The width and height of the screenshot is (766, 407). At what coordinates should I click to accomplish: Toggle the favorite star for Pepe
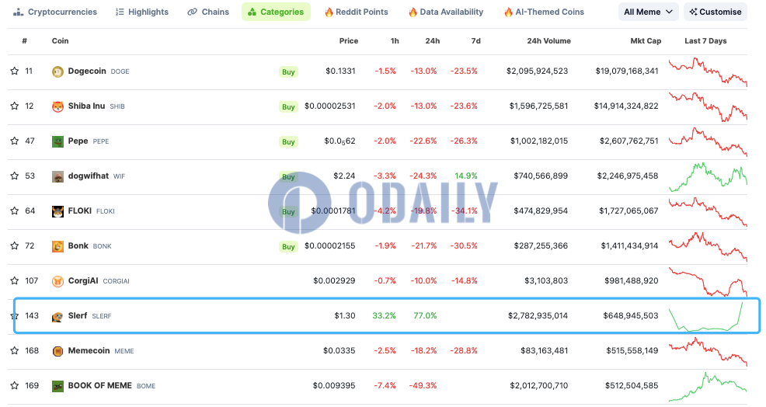pyautogui.click(x=15, y=141)
